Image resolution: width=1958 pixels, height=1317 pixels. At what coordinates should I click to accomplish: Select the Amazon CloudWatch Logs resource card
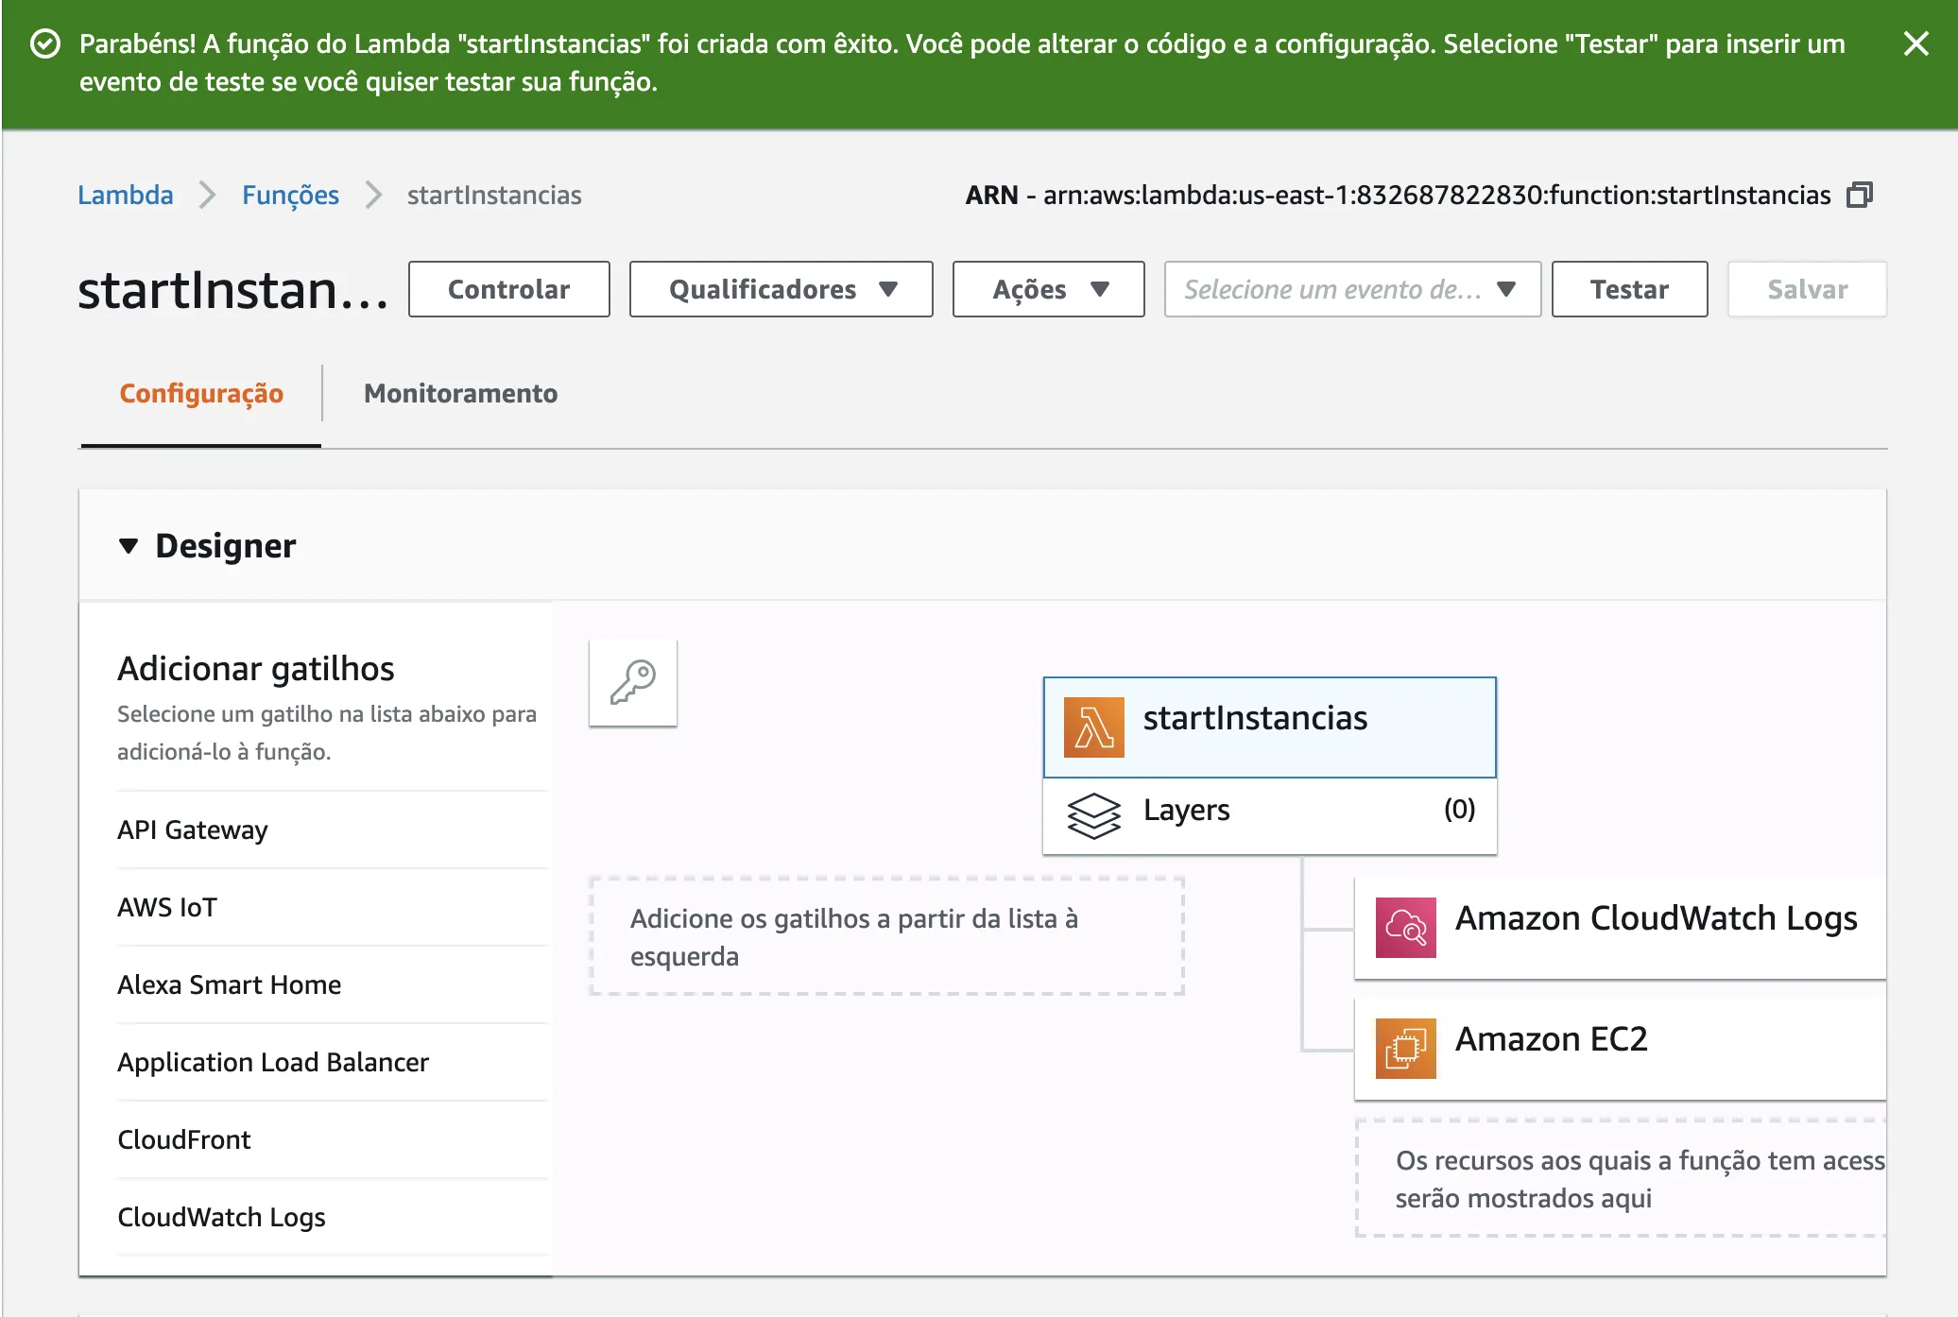[x=1620, y=928]
